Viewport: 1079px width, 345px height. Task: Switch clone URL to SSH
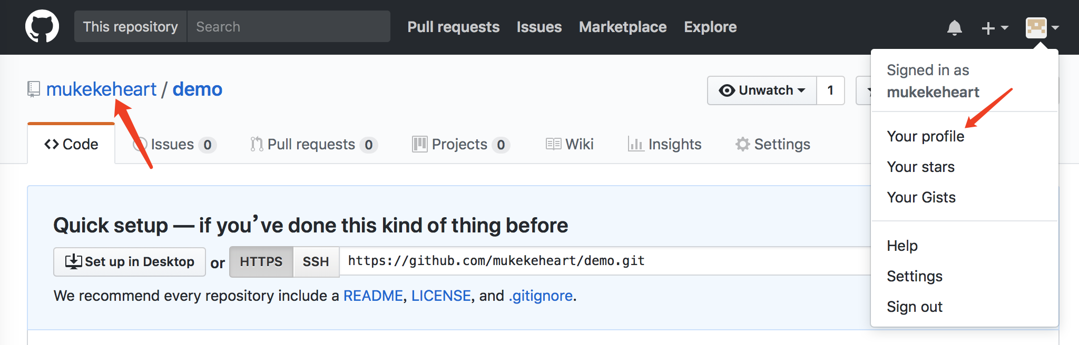[x=316, y=261]
